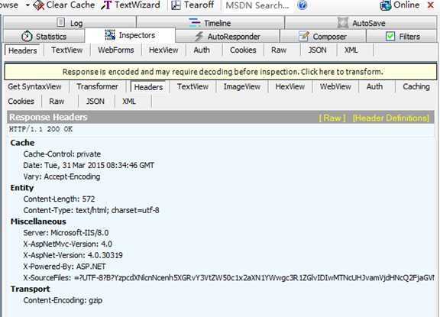This screenshot has width=440, height=317.
Task: Select the HTTP/1.1 200 OK status line
Action: pyautogui.click(x=40, y=129)
